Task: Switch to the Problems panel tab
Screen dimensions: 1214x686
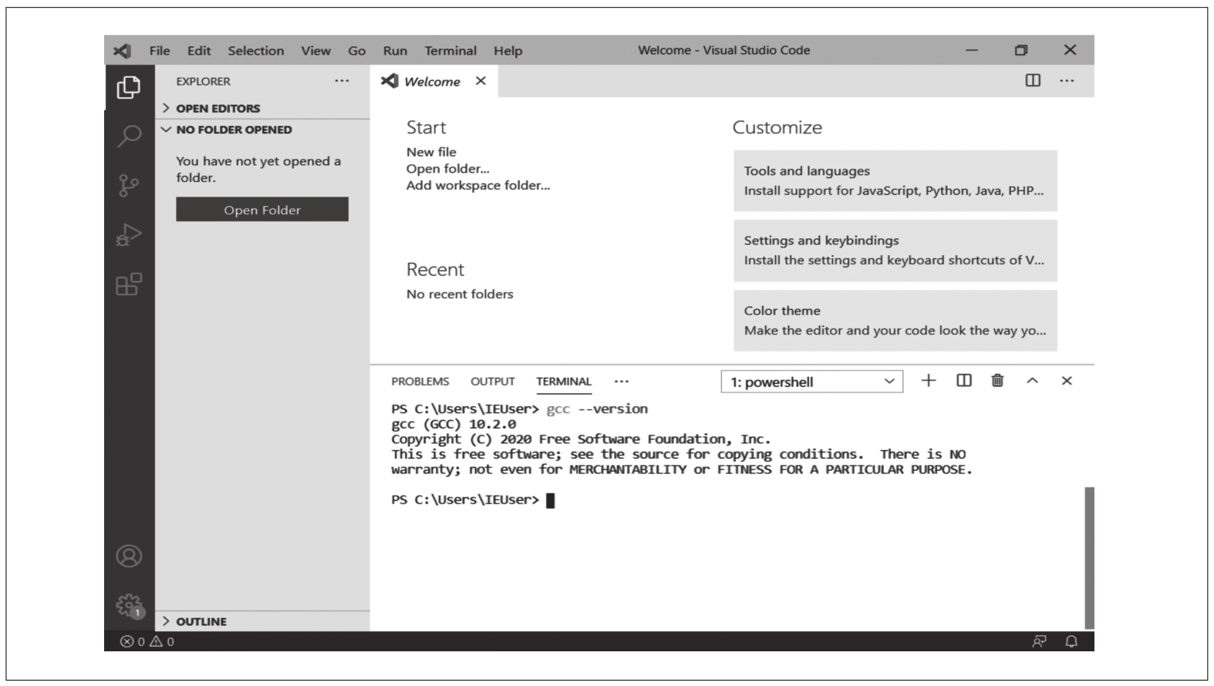Action: [420, 382]
